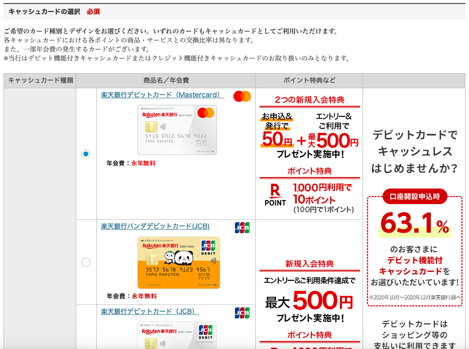The width and height of the screenshot is (469, 349).
Task: Select the Panda debit card (JCB) radio button
Action: pyautogui.click(x=86, y=262)
